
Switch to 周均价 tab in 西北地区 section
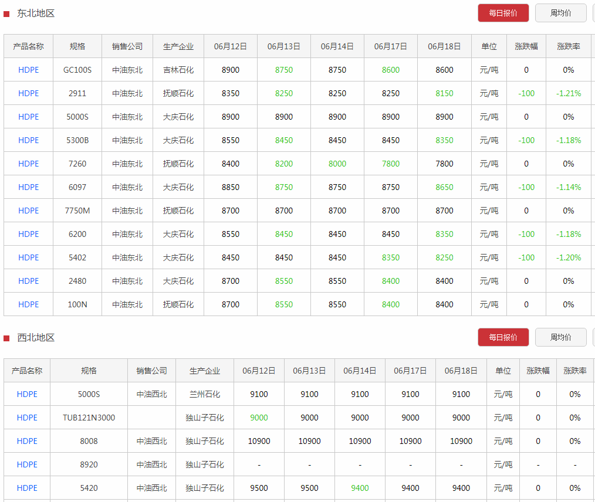pyautogui.click(x=561, y=337)
